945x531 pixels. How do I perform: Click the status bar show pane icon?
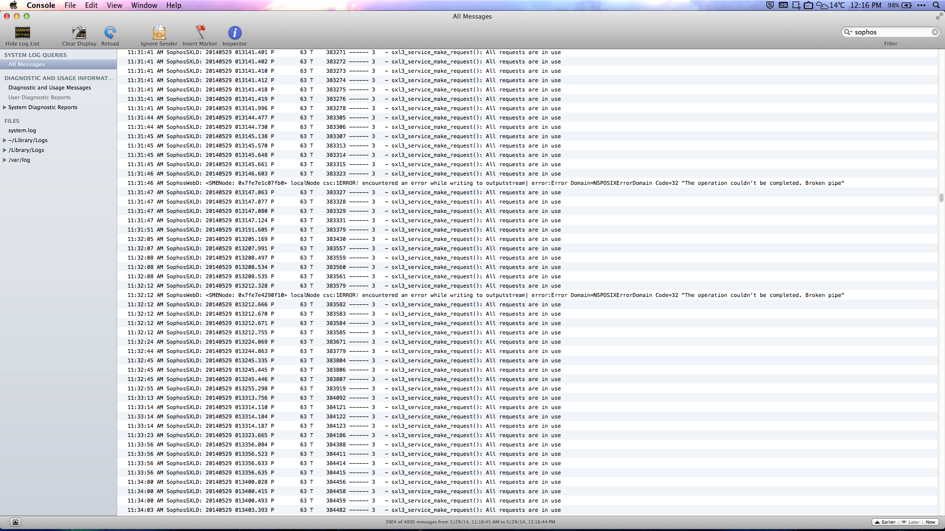pyautogui.click(x=15, y=522)
